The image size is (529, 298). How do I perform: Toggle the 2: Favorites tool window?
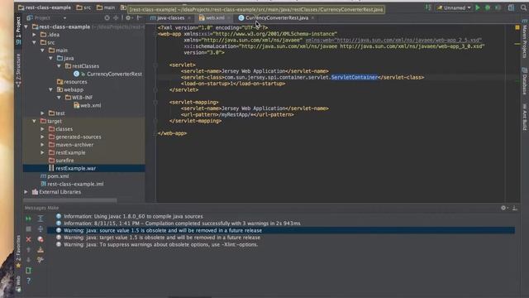point(18,252)
